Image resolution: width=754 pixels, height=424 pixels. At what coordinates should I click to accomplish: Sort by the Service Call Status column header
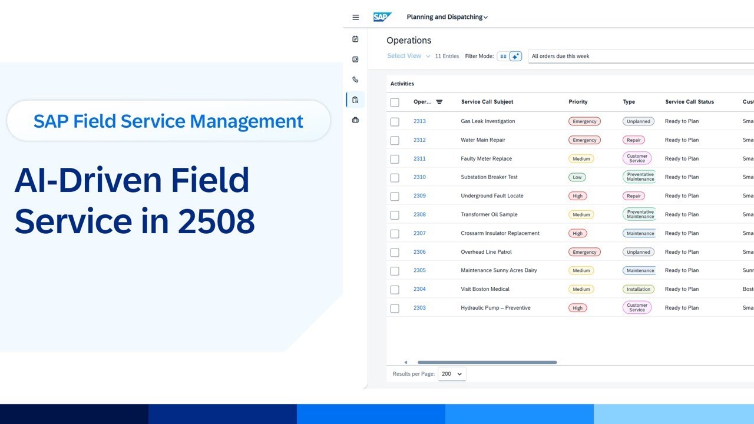point(689,102)
